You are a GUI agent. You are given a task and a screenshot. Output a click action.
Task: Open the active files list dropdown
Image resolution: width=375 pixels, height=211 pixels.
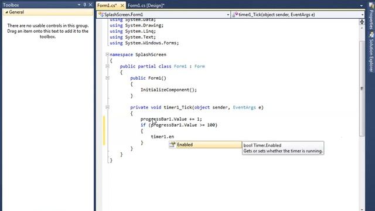tap(362, 5)
